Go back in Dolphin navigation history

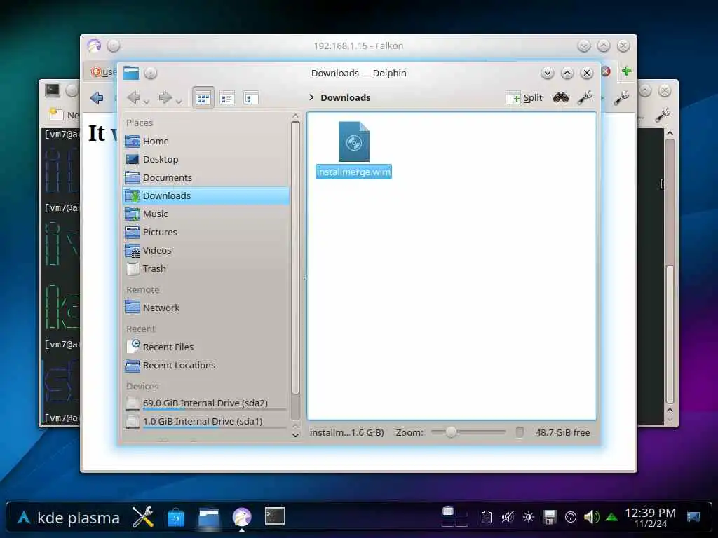click(x=134, y=97)
